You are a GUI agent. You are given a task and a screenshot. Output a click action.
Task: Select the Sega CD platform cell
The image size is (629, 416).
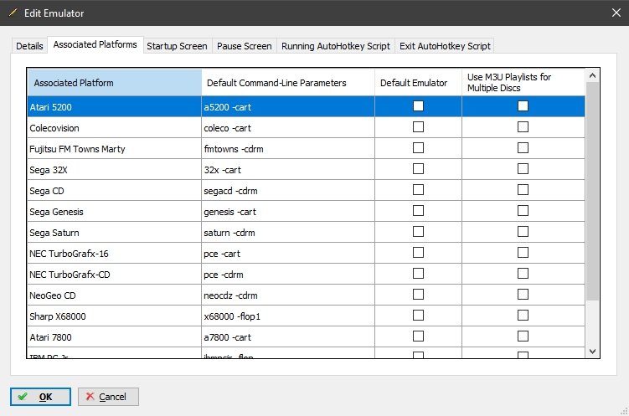[115, 190]
